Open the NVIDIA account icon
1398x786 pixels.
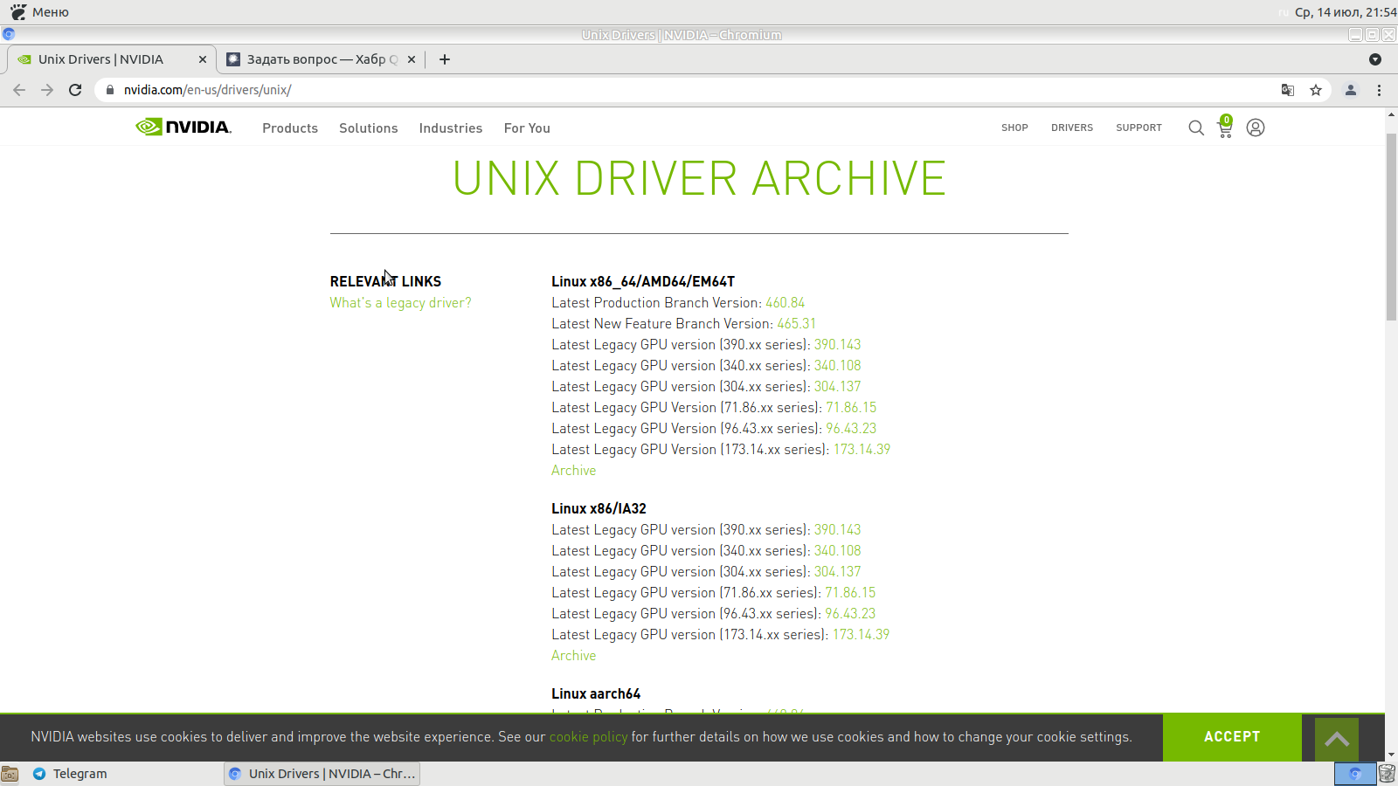pos(1256,128)
